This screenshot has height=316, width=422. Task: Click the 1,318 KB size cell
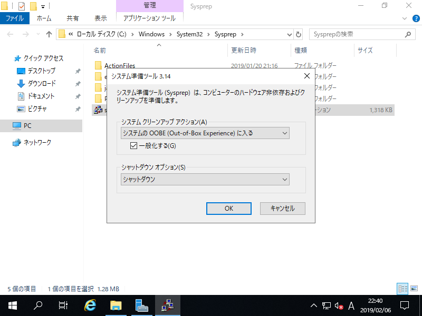pyautogui.click(x=380, y=110)
